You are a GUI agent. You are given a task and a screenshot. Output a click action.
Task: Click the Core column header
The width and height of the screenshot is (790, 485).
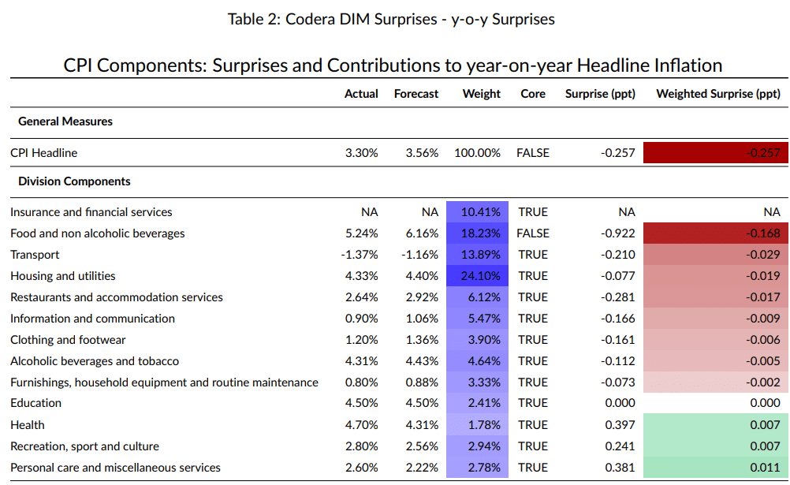pos(533,94)
